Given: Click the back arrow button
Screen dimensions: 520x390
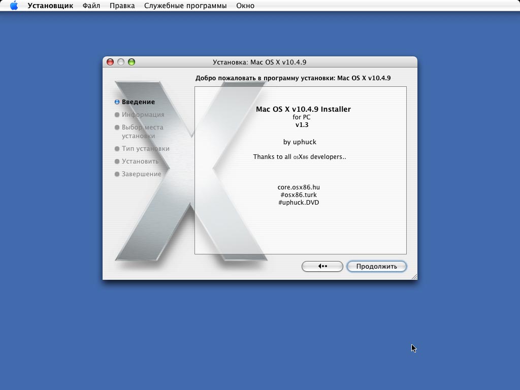Looking at the screenshot, I should click(322, 266).
